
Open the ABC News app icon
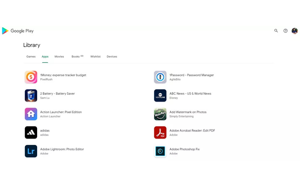160,96
